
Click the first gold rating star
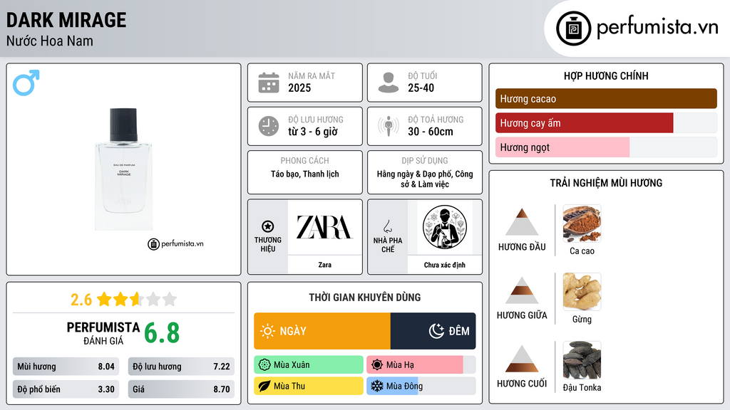coord(104,299)
